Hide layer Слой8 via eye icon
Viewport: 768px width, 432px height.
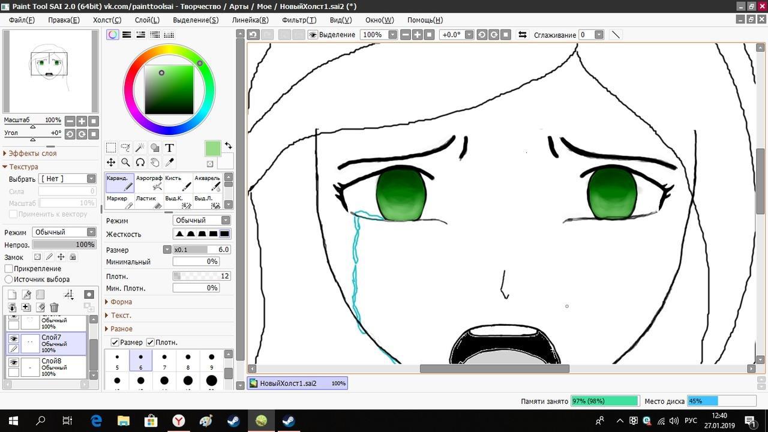tap(13, 362)
